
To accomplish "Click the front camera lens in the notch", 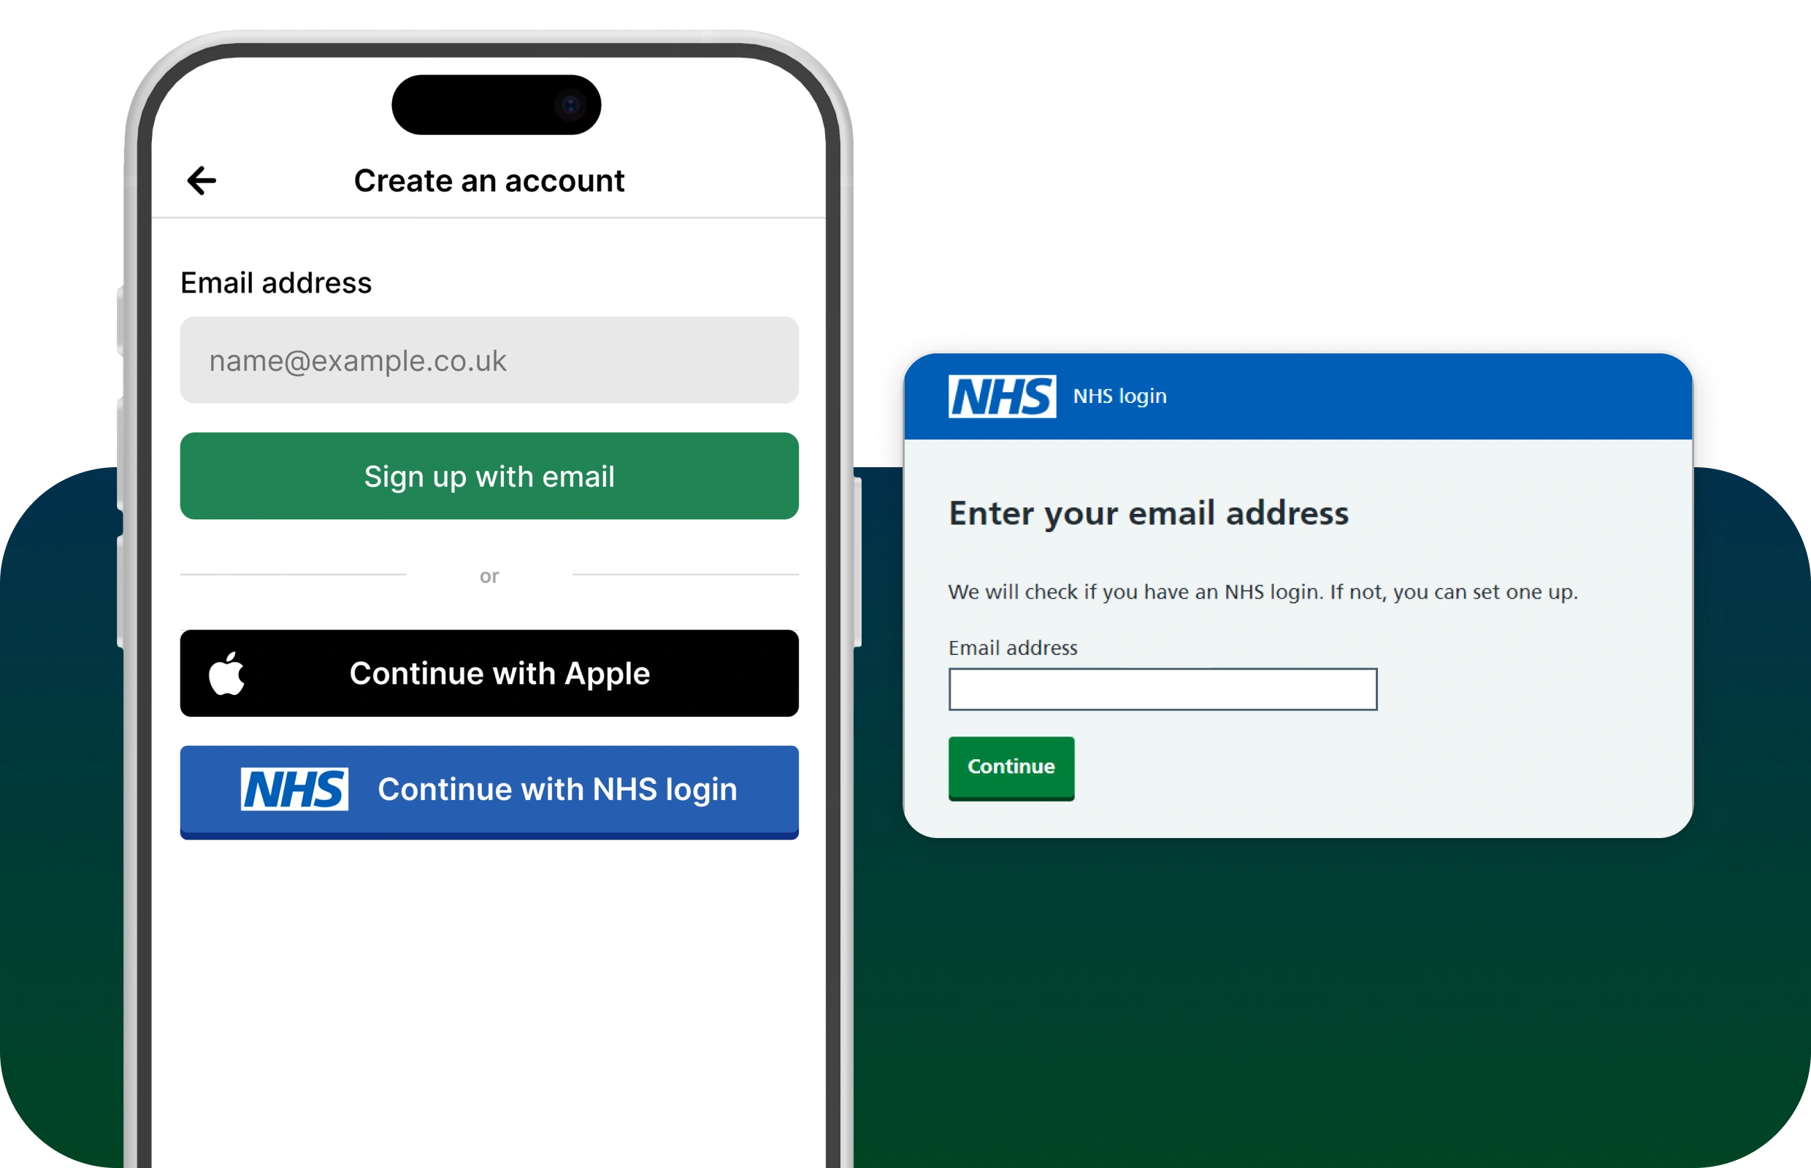I will (570, 104).
